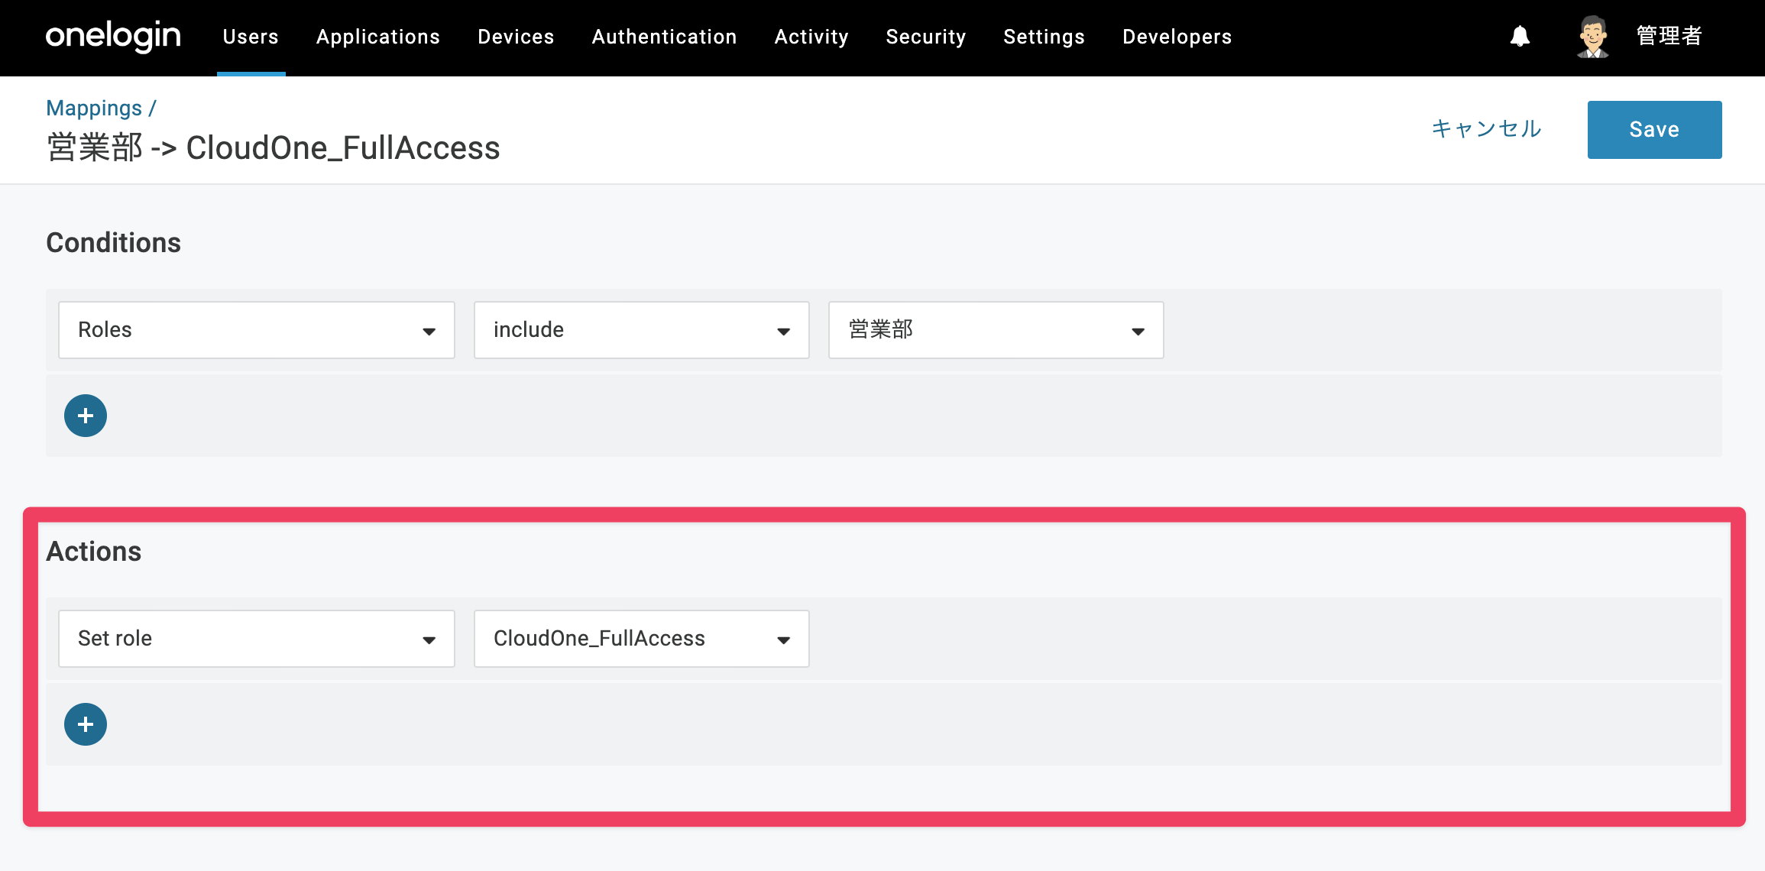
Task: Add a new condition with plus button
Action: coord(86,416)
